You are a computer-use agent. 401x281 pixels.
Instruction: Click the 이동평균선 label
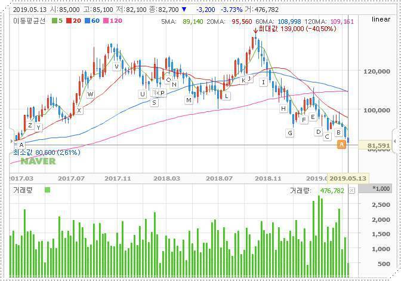[29, 21]
